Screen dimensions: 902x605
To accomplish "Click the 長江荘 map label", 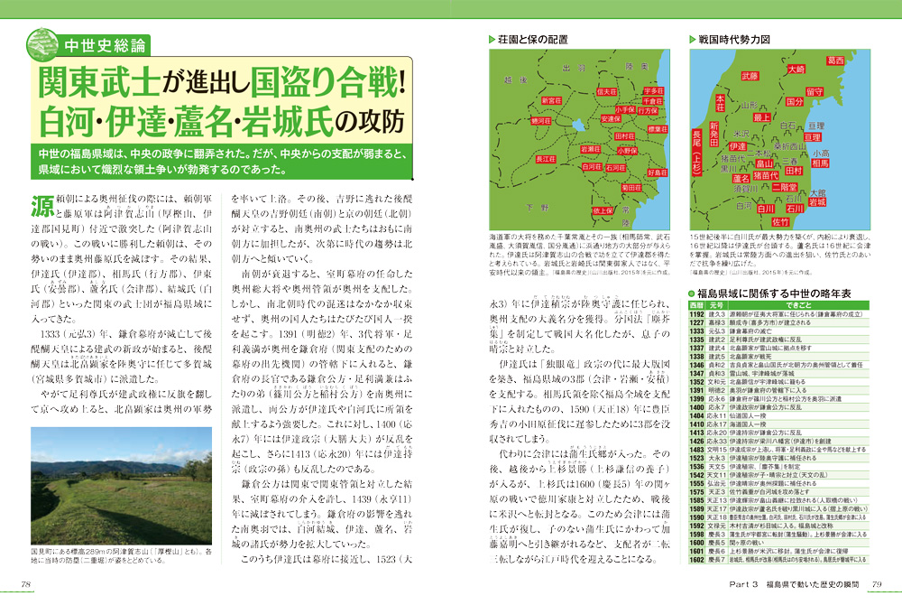I will point(546,159).
